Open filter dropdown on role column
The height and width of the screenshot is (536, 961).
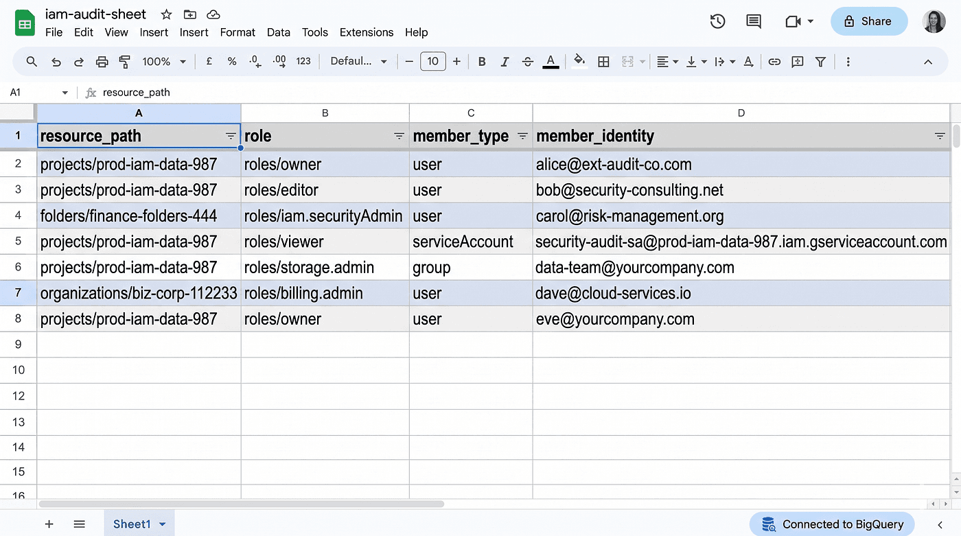pos(399,137)
